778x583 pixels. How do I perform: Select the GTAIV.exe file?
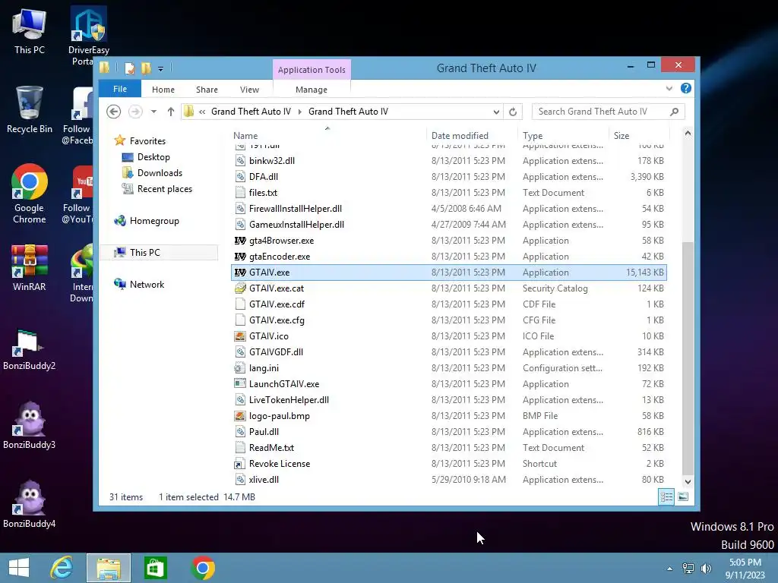click(x=448, y=273)
